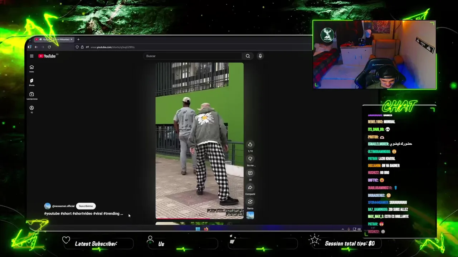Go back in Firefox

pos(36,47)
